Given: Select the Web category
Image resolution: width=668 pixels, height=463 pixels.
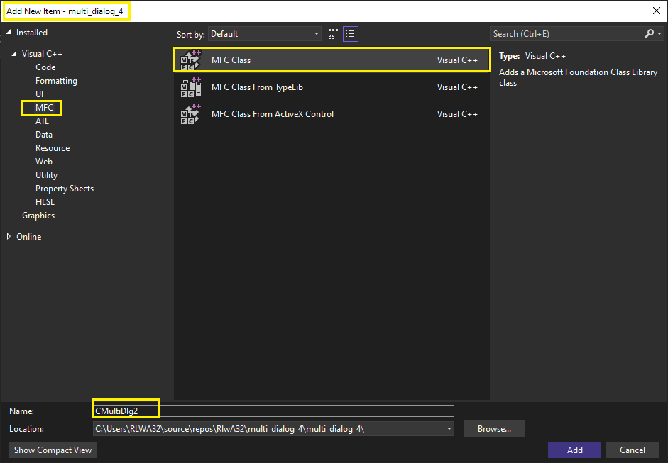Looking at the screenshot, I should (44, 162).
